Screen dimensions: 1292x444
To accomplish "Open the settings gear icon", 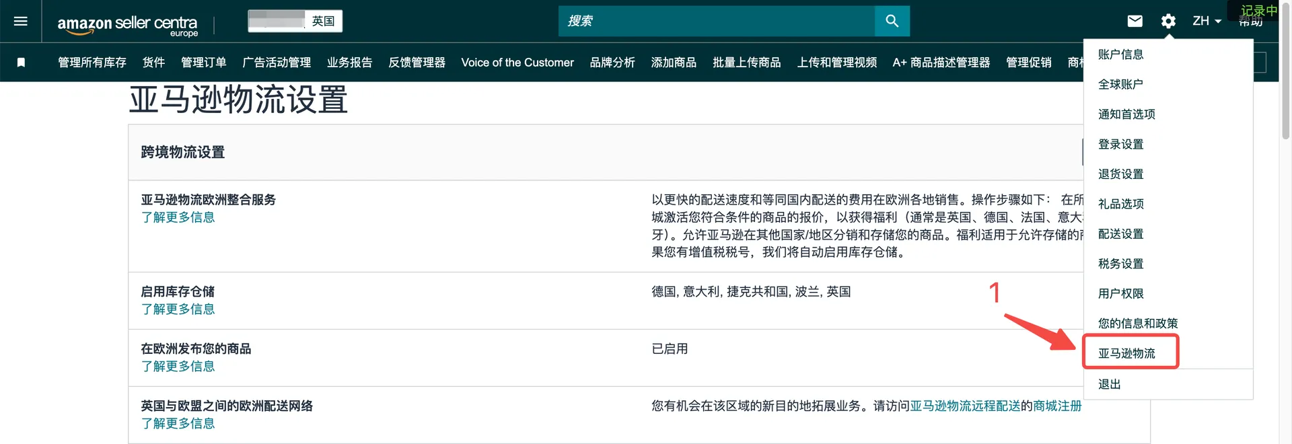I will (x=1168, y=21).
